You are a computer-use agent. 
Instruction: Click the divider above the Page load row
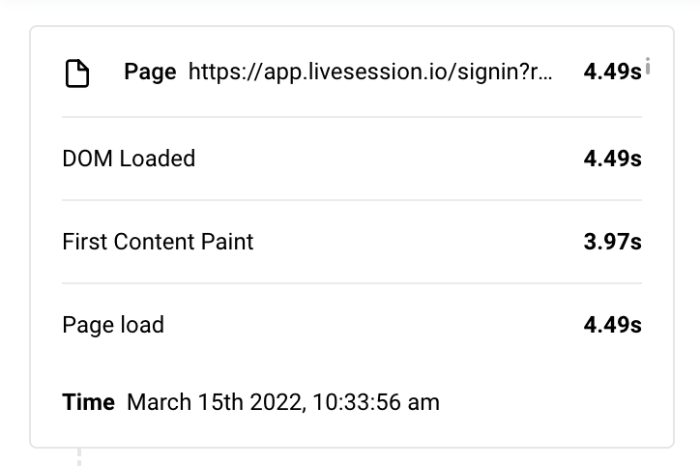click(x=351, y=283)
